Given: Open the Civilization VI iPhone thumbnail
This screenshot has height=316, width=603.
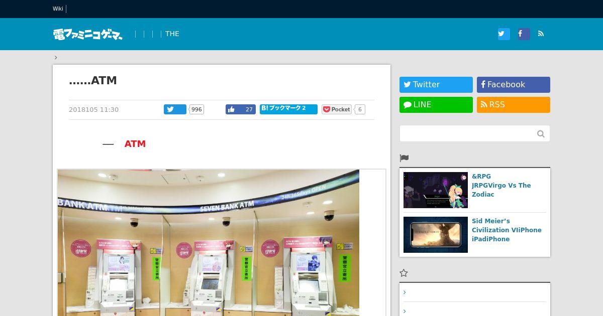Looking at the screenshot, I should click(436, 235).
